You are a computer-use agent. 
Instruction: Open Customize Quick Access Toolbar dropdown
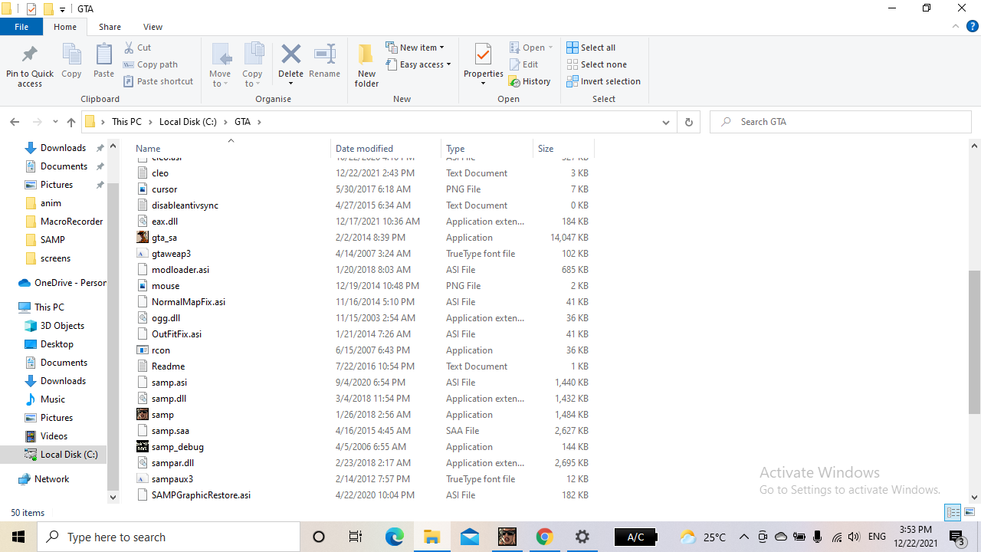tap(62, 9)
